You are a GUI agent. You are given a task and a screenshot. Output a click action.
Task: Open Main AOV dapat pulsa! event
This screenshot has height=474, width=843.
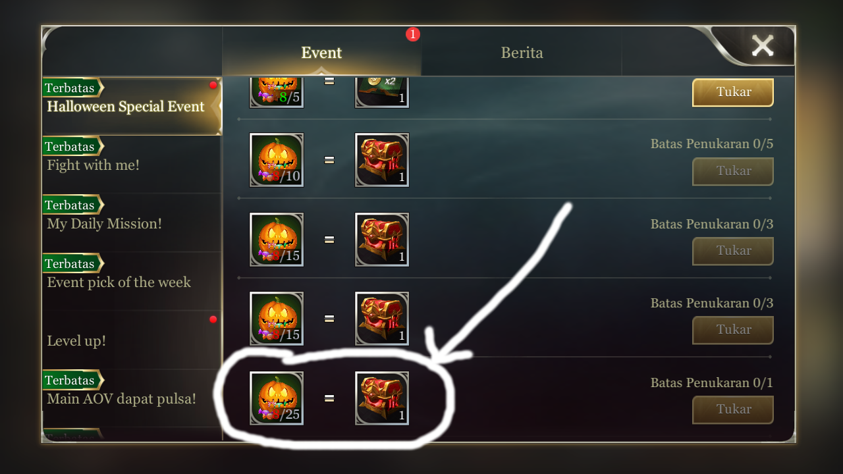pyautogui.click(x=132, y=398)
